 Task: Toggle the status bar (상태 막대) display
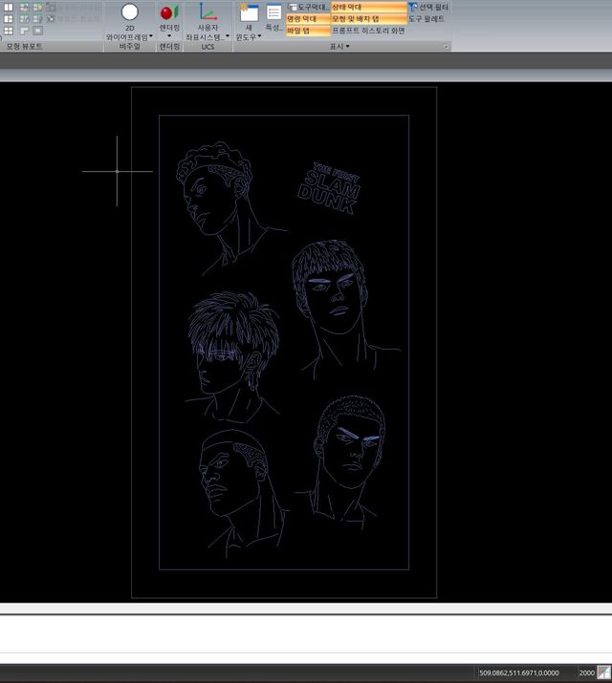click(352, 7)
